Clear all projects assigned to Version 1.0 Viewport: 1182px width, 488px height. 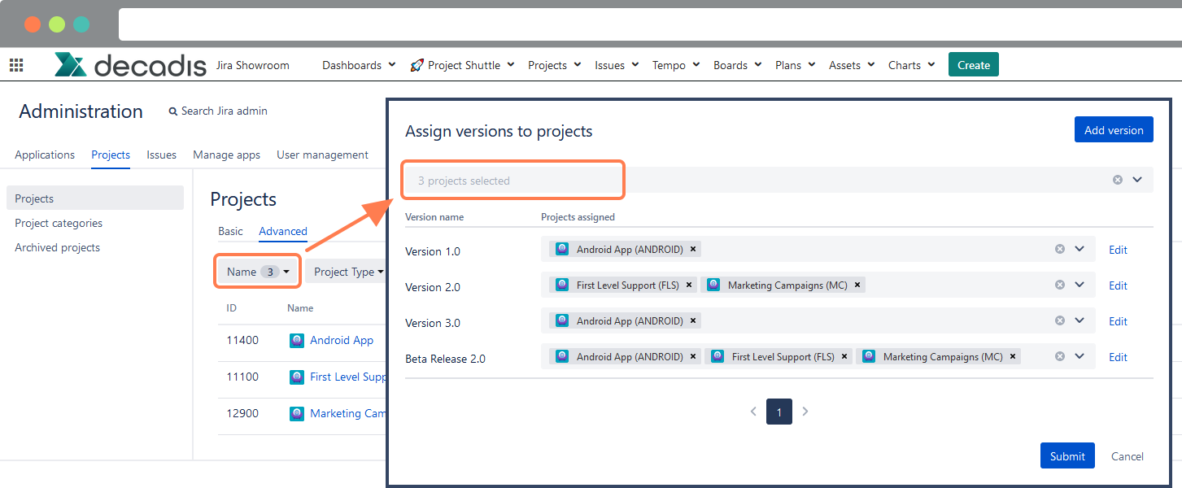pyautogui.click(x=1059, y=249)
